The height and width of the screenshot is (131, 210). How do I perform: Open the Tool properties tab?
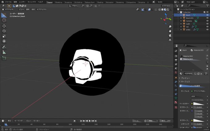(176, 51)
